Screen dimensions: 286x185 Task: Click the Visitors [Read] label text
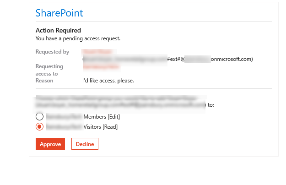coord(100,127)
